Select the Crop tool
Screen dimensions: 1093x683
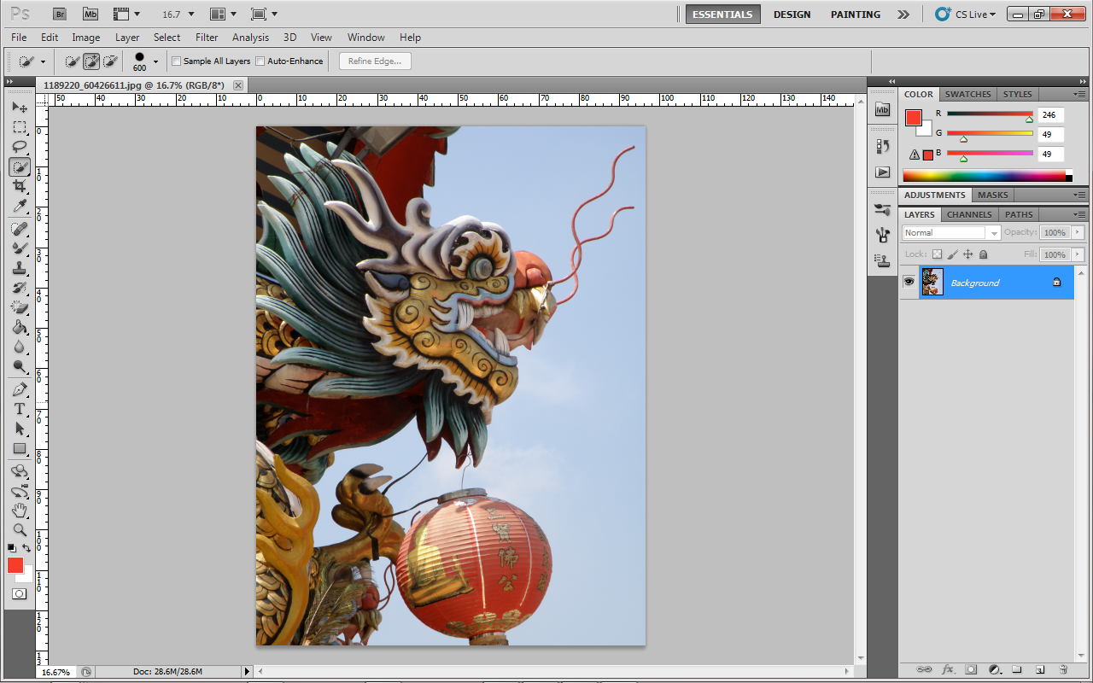pos(20,186)
